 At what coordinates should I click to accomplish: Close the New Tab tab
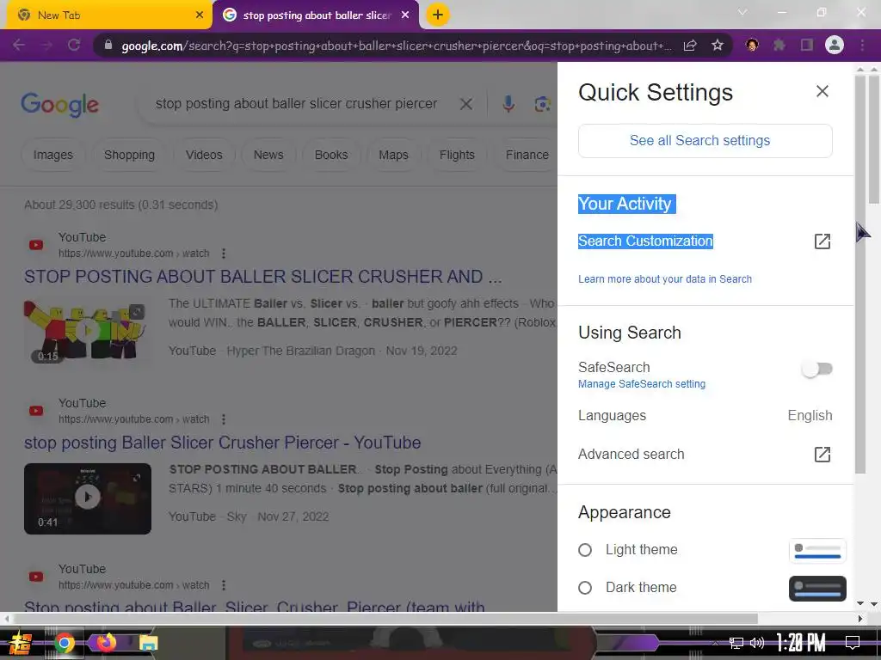pos(199,15)
